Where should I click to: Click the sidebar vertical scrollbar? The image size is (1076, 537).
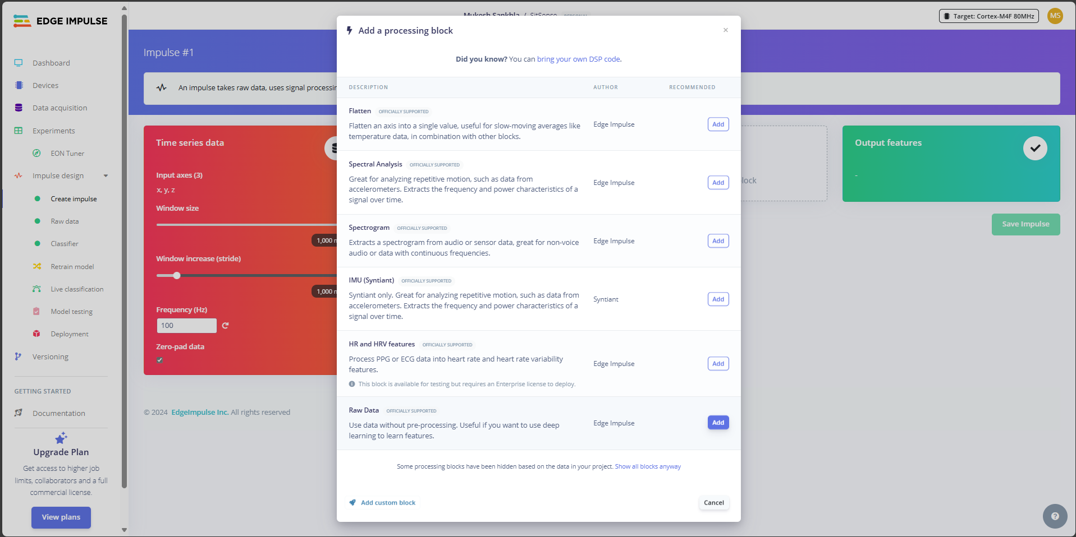124,251
